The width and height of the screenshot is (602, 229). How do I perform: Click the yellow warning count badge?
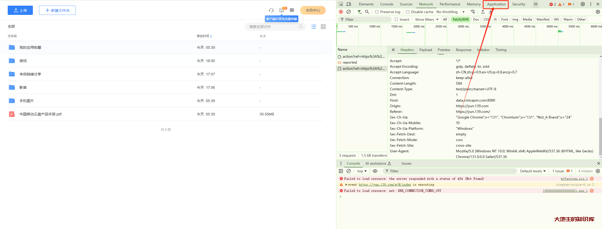point(561,4)
